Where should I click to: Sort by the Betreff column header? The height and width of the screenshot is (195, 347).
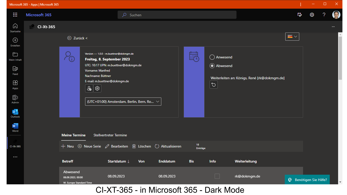[x=68, y=161]
